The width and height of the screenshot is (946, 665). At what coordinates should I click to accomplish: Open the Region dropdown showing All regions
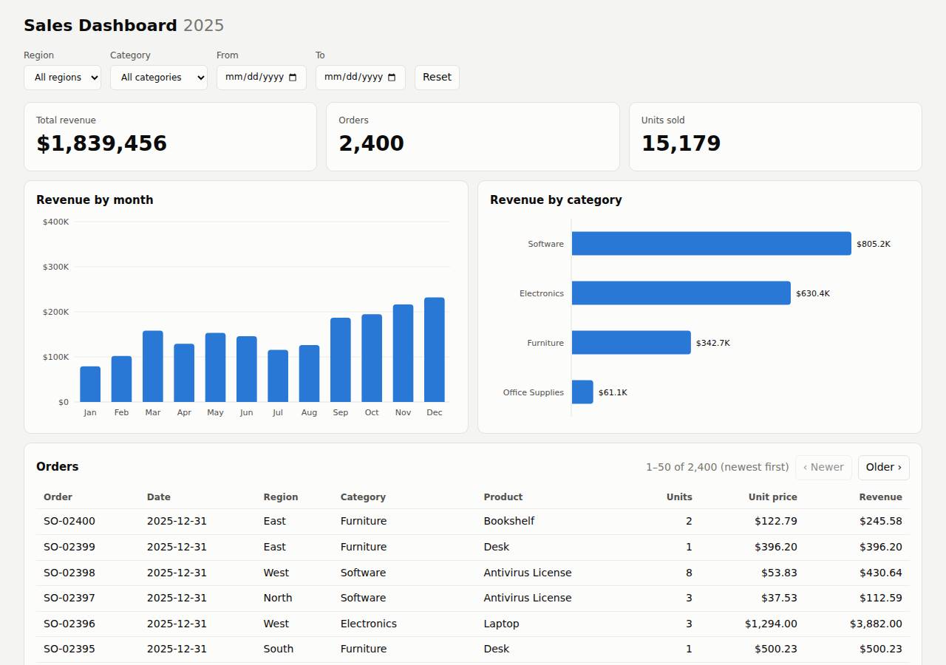(62, 78)
